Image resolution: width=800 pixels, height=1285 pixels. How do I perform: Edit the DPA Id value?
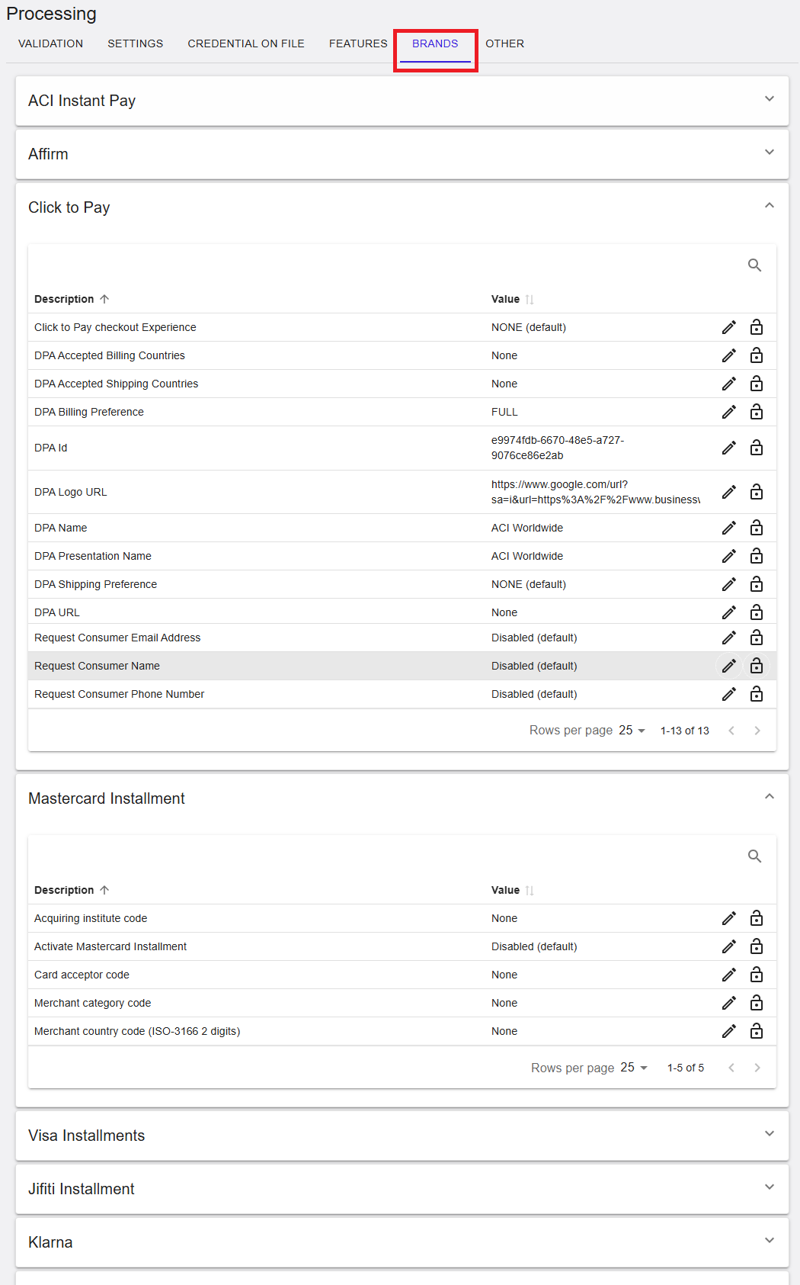(729, 448)
